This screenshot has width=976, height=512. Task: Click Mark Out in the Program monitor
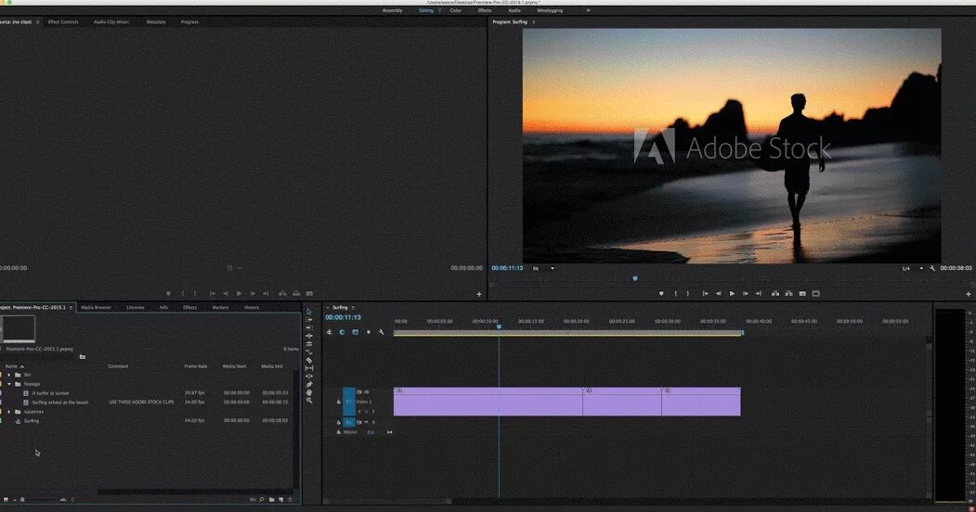[688, 293]
